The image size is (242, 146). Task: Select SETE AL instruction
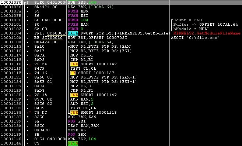77,130
